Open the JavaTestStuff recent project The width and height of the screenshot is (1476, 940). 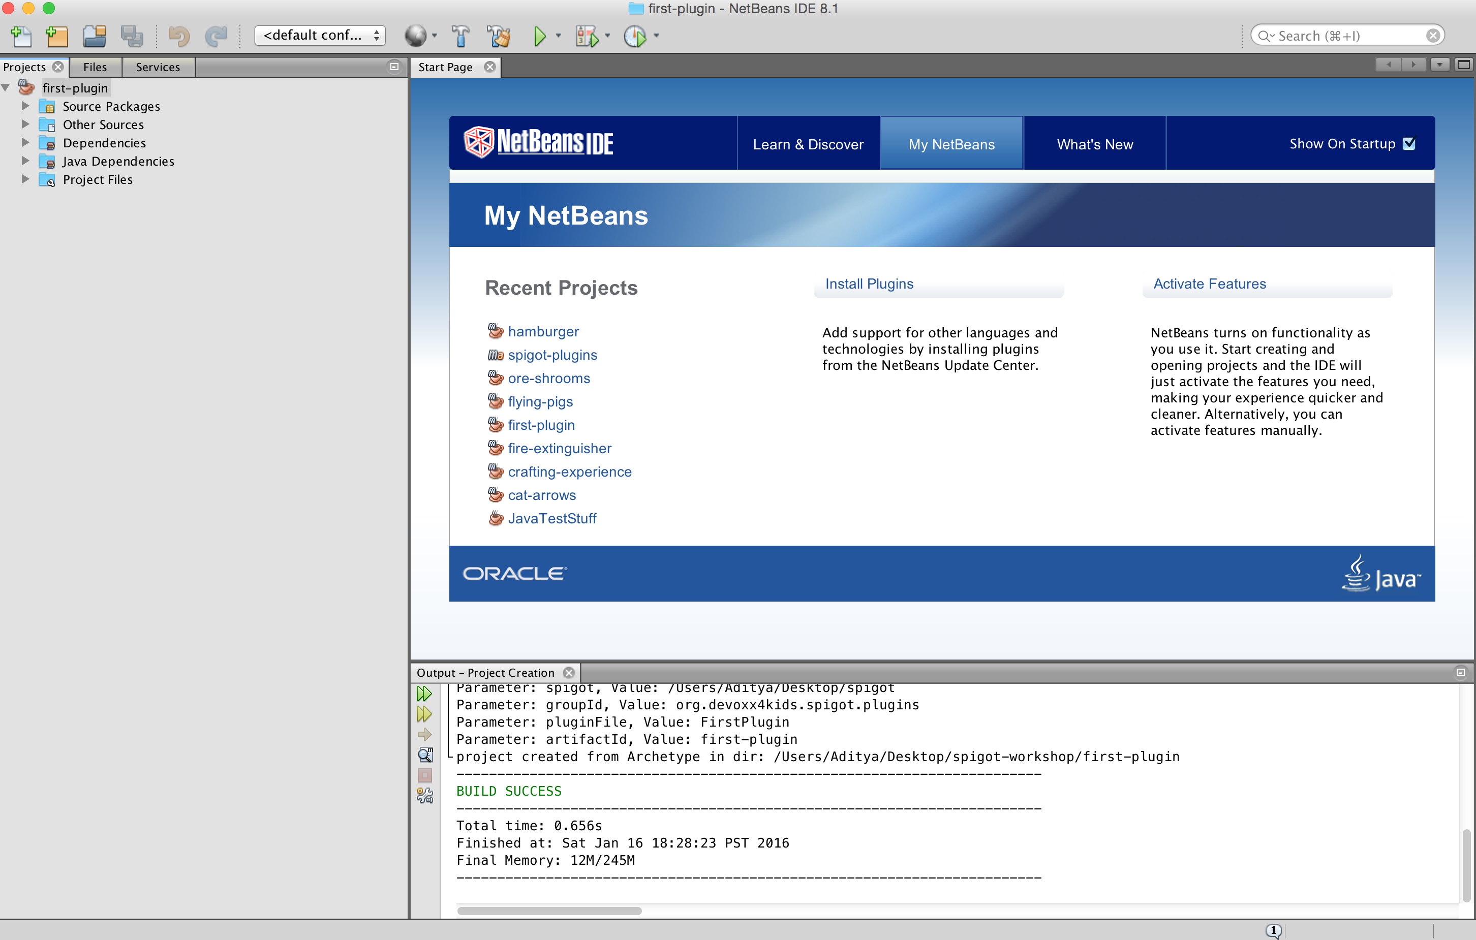(x=551, y=518)
